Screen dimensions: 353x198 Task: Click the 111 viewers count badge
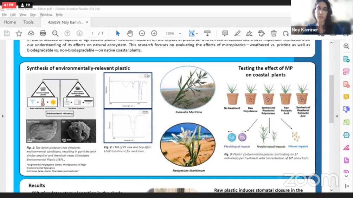coord(25,5)
